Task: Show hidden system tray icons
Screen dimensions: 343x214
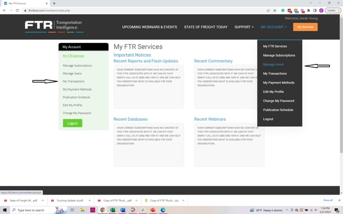Action: tap(287, 210)
